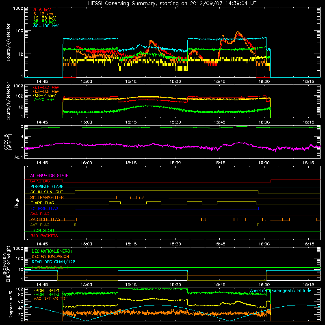
Task: Click the PARTICLE_FLAG label
Action: coord(45,219)
